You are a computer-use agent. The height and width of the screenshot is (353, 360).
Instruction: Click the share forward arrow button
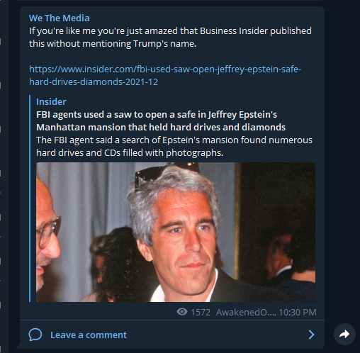pos(344,334)
